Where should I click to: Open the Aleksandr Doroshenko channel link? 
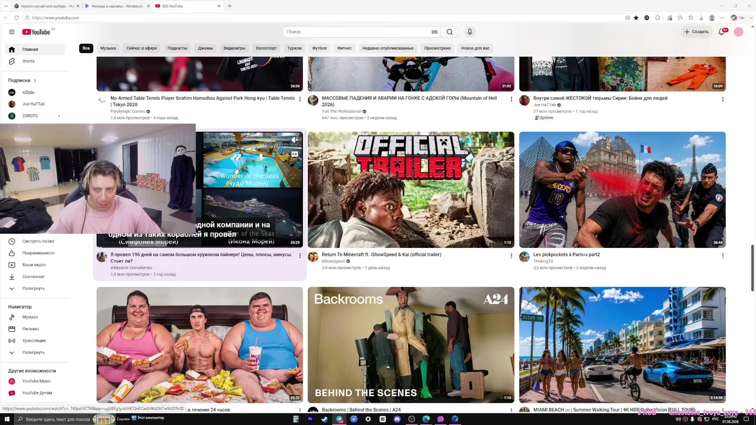point(131,268)
